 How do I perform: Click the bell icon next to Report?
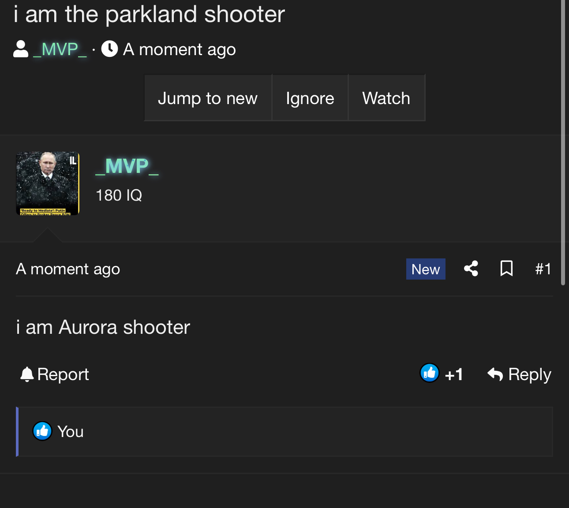coord(27,374)
